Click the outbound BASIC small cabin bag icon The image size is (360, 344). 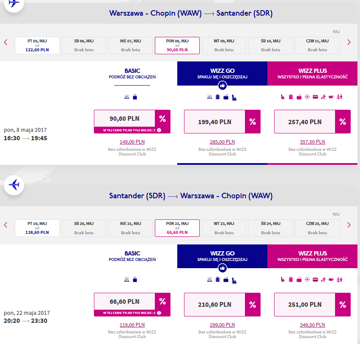tap(135, 97)
